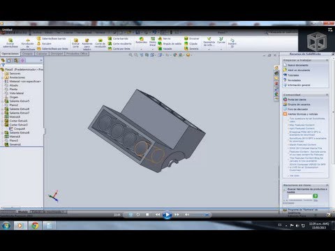
Task: Expand the Salida-Extruir5 feature node
Action: (x=3, y=101)
